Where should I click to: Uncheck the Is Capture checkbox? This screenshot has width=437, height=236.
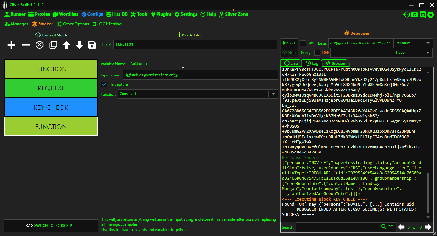tap(104, 84)
